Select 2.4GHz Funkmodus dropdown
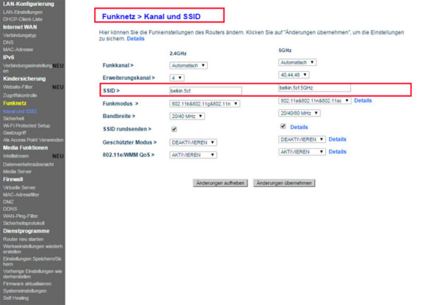Image resolution: width=426 pixels, height=305 pixels. tap(205, 103)
